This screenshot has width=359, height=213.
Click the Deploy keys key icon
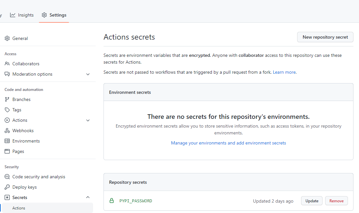(x=7, y=187)
